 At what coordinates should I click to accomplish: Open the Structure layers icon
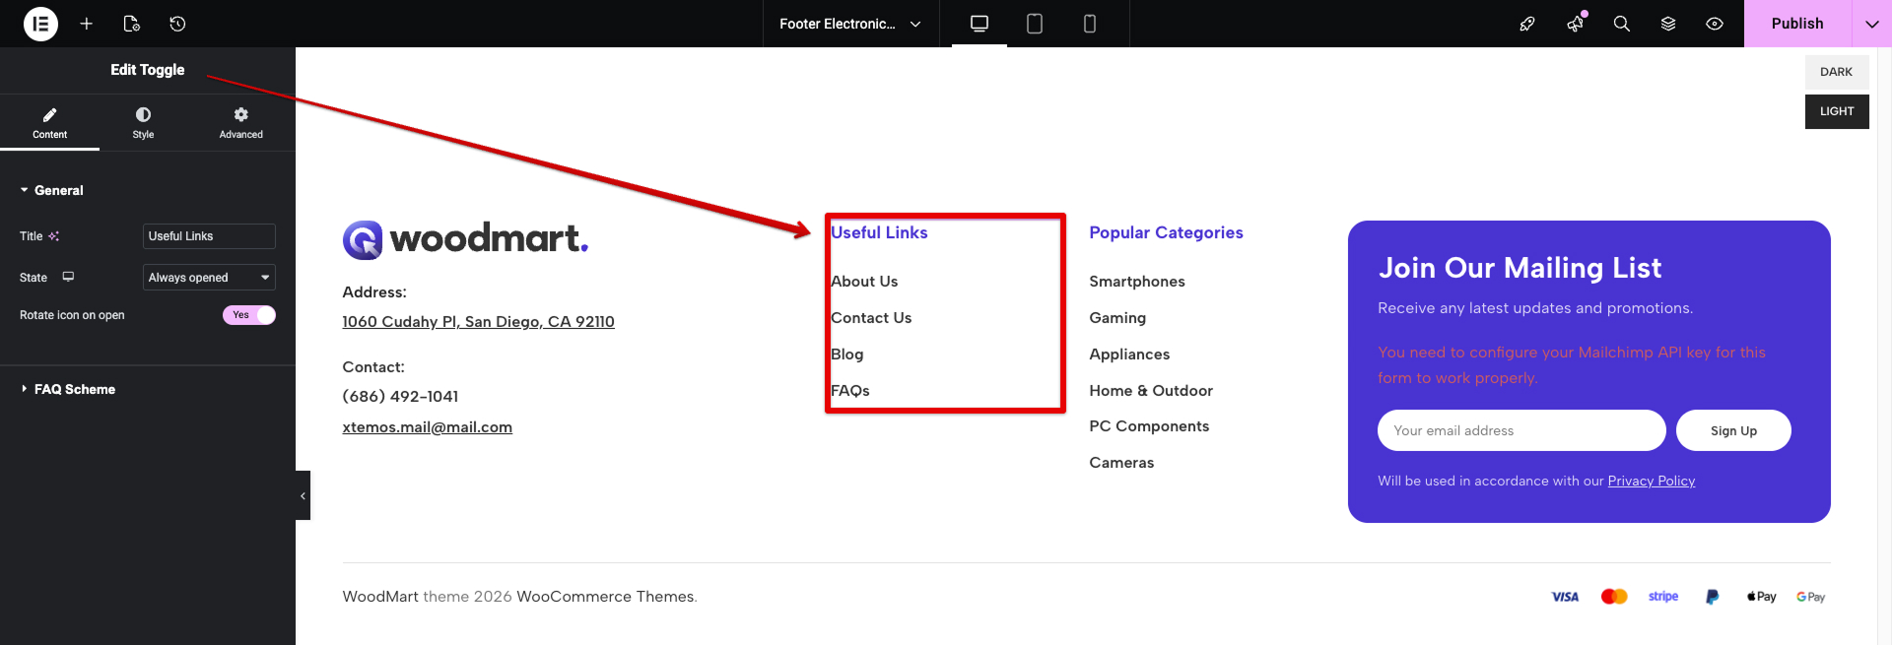point(1667,24)
